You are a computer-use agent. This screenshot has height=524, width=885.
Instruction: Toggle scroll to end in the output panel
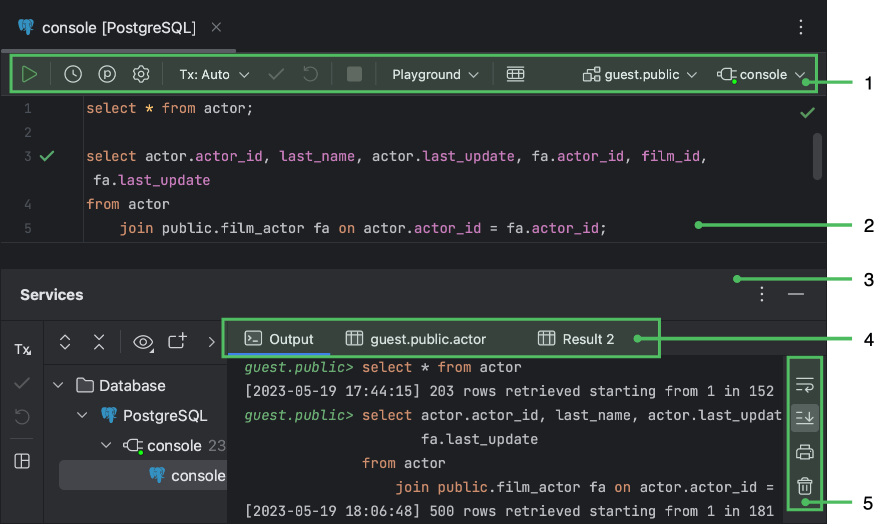click(x=804, y=417)
